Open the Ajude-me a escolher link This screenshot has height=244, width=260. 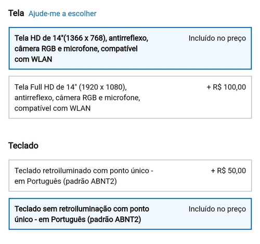click(x=62, y=14)
